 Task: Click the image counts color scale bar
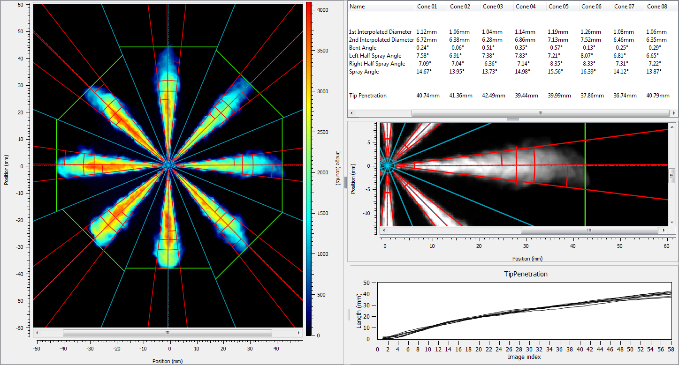pos(308,169)
